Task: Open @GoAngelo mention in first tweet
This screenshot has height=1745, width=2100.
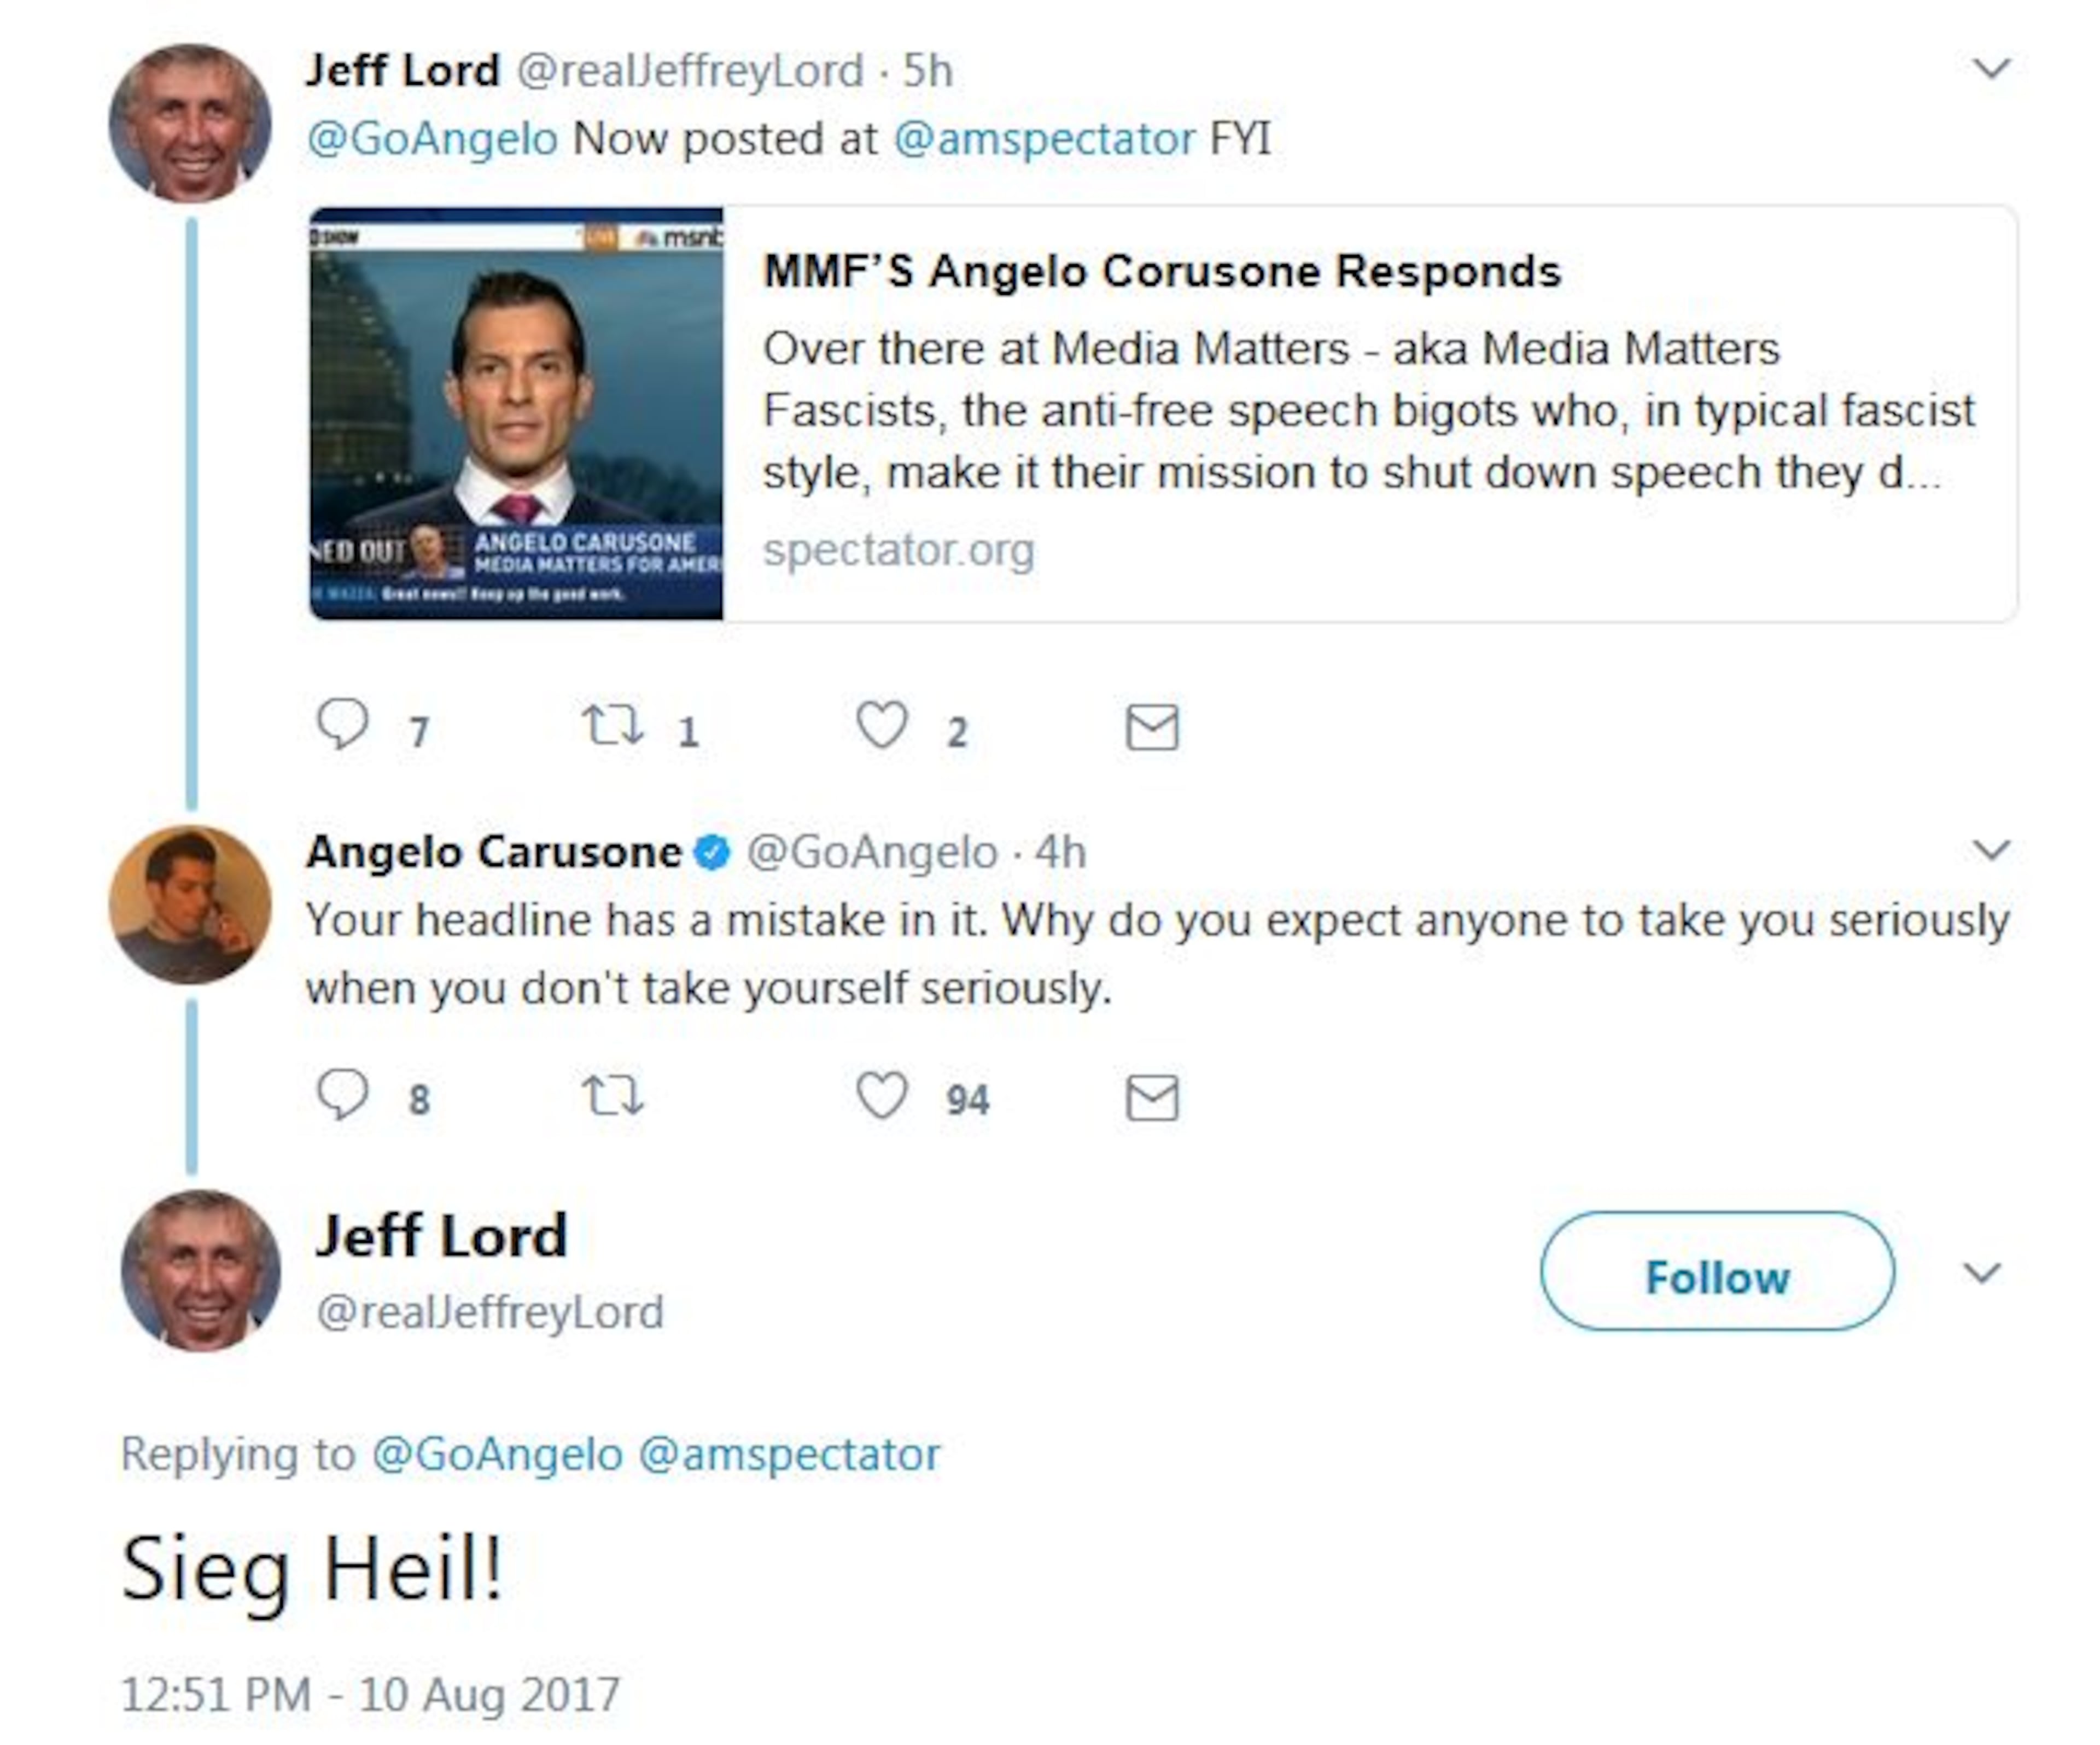Action: click(x=432, y=139)
